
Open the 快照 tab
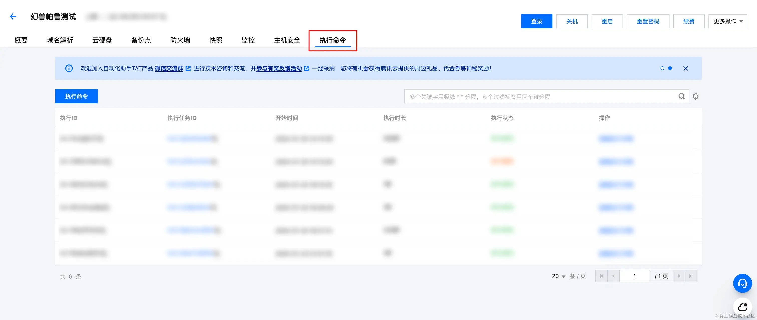(x=216, y=40)
